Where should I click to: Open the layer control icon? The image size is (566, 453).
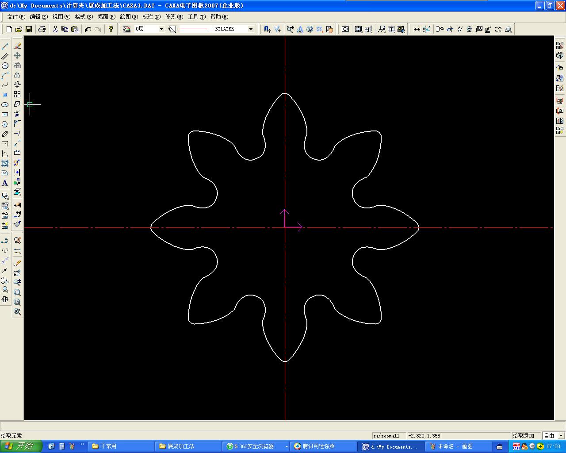(x=127, y=29)
